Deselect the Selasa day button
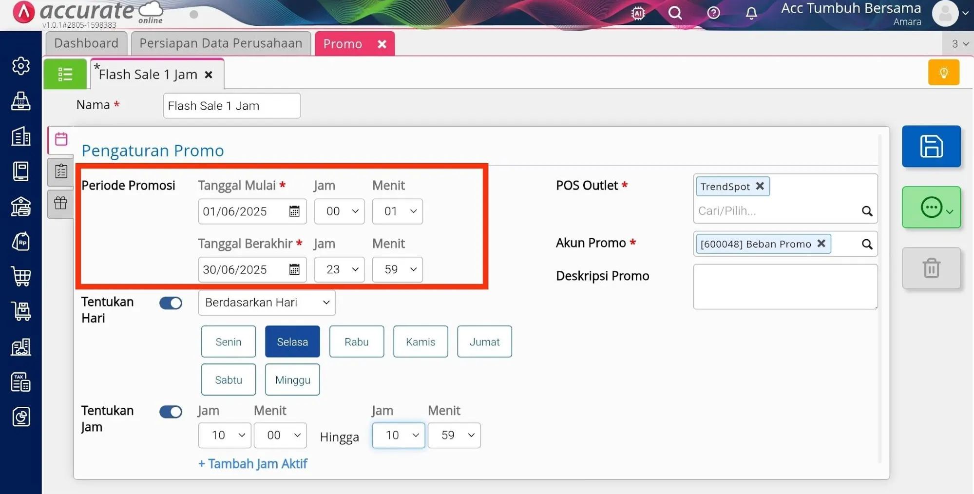Screen dimensions: 974x494 [x=292, y=342]
